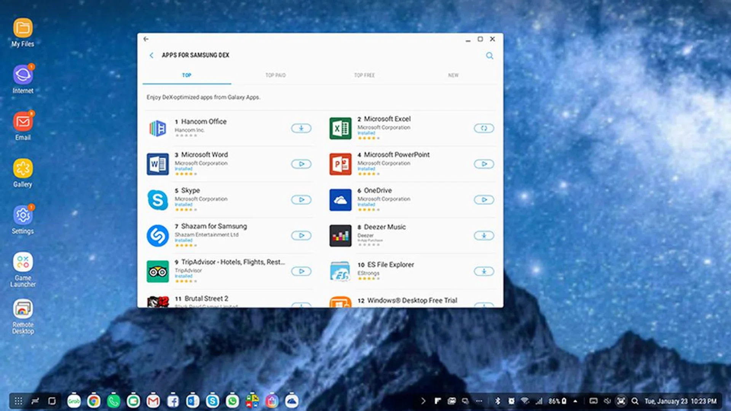
Task: Switch to the TOP PAID tab
Action: pyautogui.click(x=275, y=75)
